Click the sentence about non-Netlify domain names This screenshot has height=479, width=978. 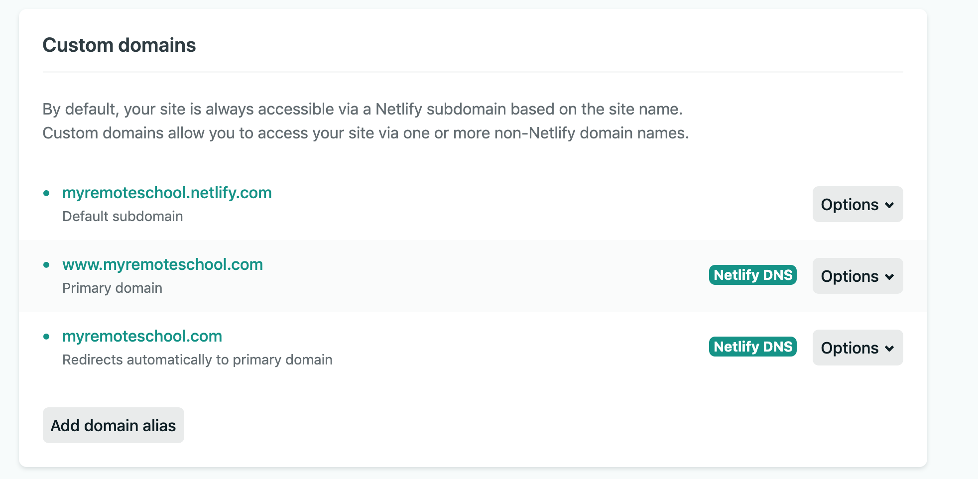tap(366, 133)
